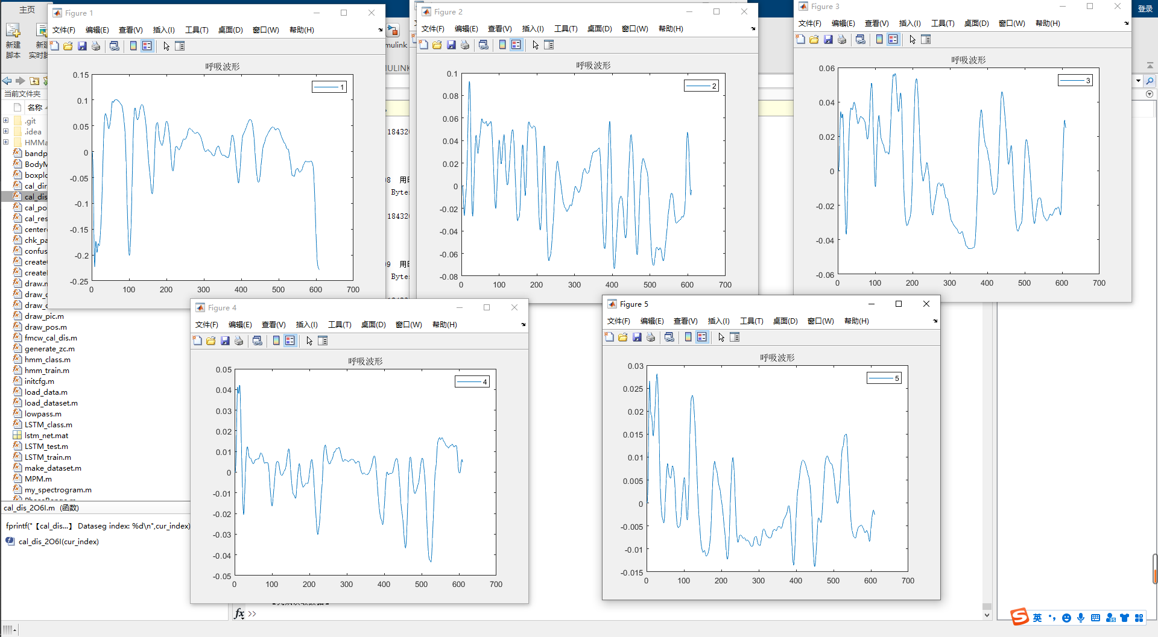Expand the HMM folder tree node
The height and width of the screenshot is (637, 1158).
coord(6,142)
